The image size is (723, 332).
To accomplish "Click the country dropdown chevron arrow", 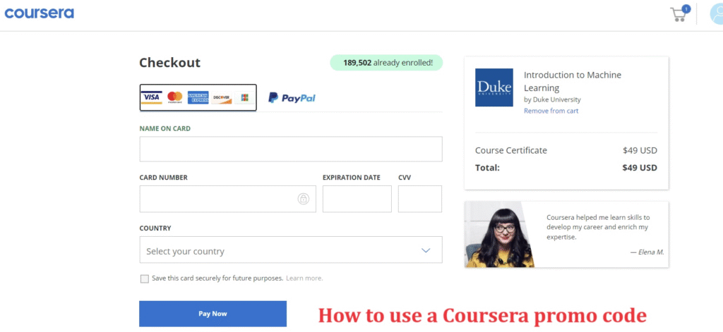I will tap(426, 250).
